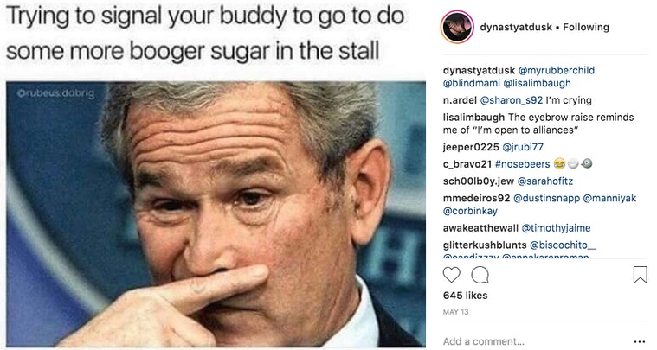The height and width of the screenshot is (350, 657).
Task: Visit lisalimbaugh commenter profile
Action: [x=473, y=117]
